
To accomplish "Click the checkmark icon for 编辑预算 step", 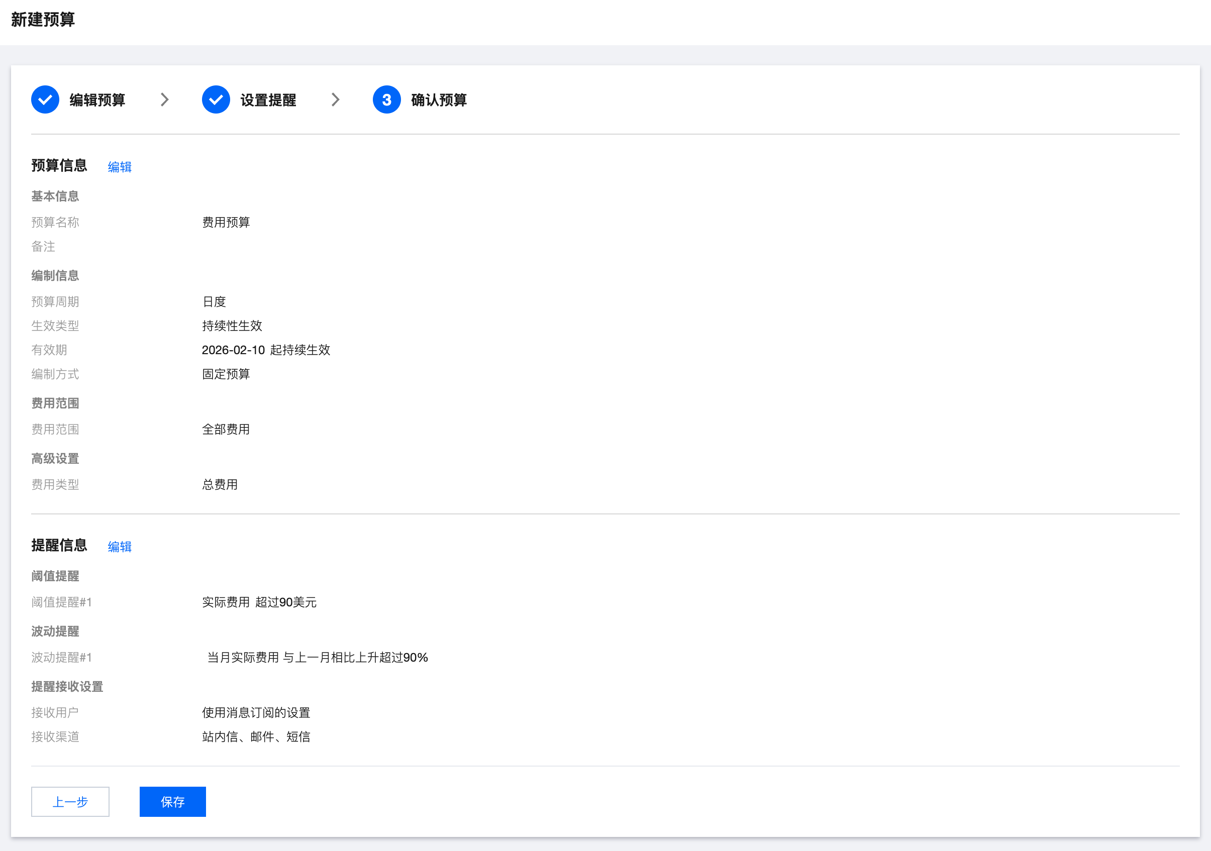I will [x=45, y=99].
